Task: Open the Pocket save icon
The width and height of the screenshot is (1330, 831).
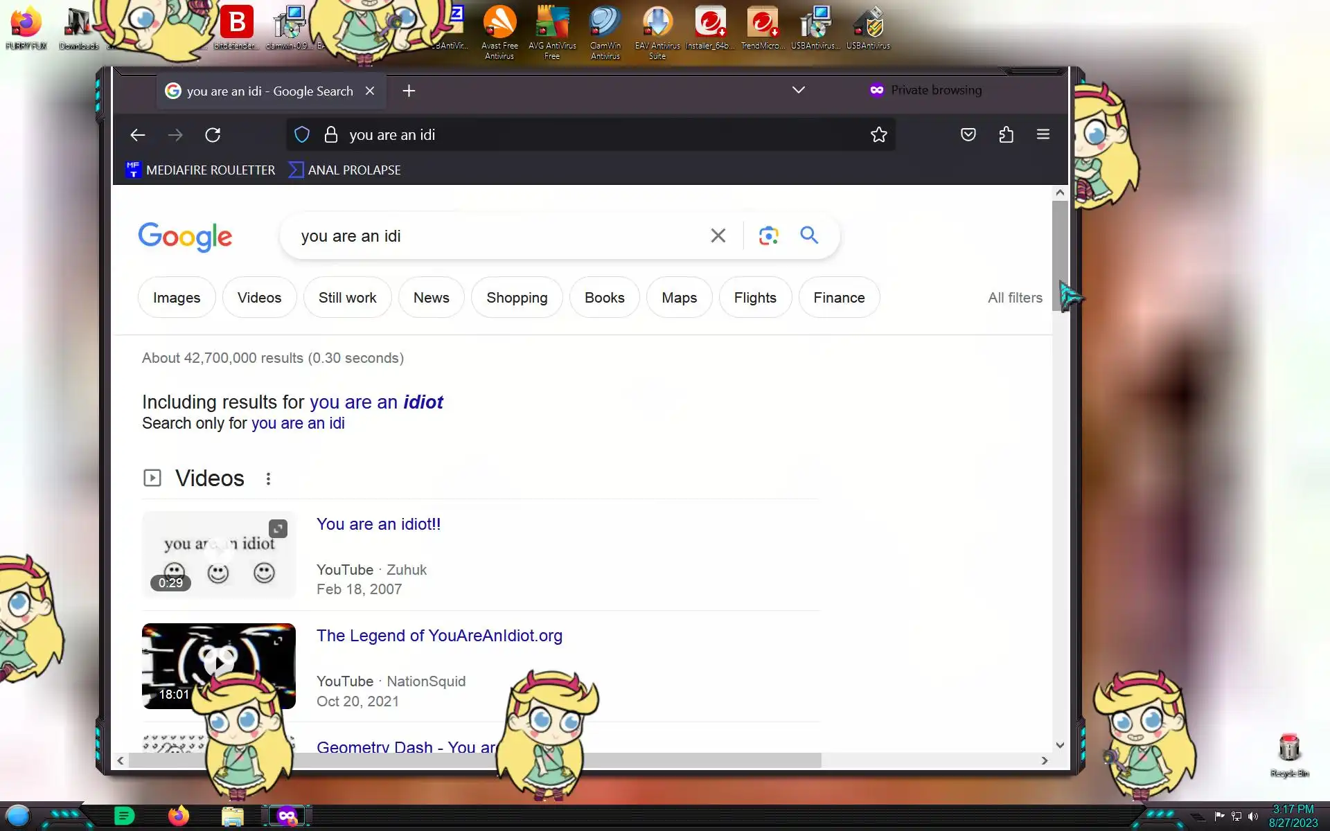Action: click(x=968, y=135)
